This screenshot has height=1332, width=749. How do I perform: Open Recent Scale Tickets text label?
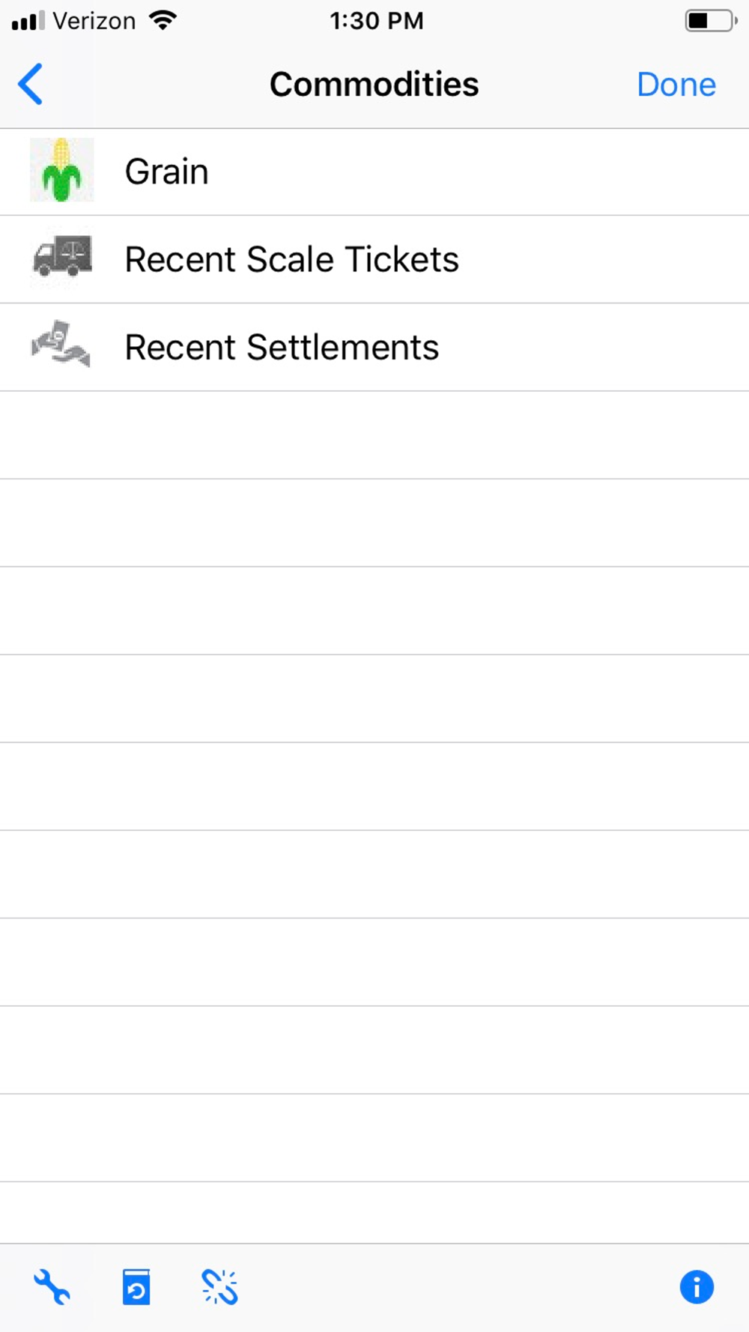pos(291,259)
